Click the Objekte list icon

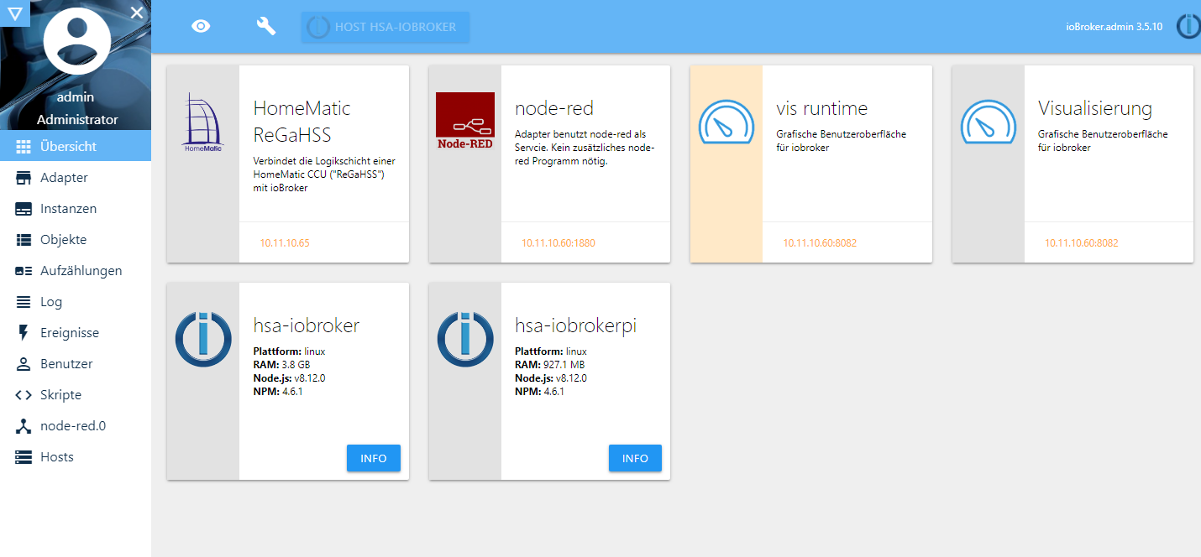coord(24,240)
